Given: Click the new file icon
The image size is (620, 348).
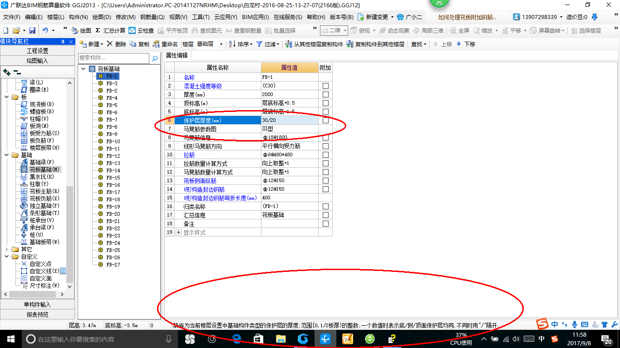Looking at the screenshot, I should click(x=6, y=30).
